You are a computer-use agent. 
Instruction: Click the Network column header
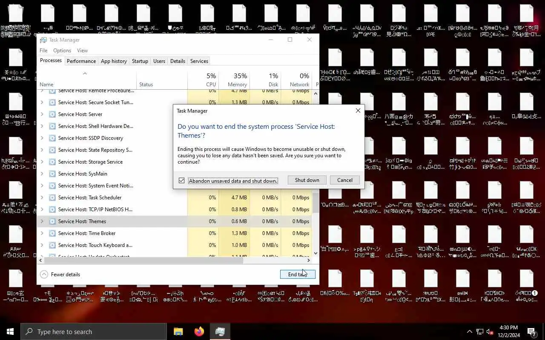(296, 79)
